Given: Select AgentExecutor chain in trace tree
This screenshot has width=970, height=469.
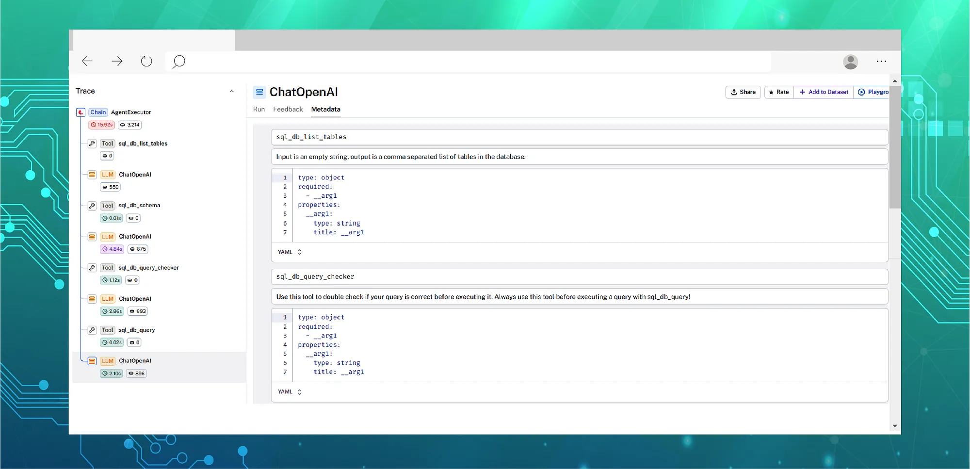Looking at the screenshot, I should point(131,112).
